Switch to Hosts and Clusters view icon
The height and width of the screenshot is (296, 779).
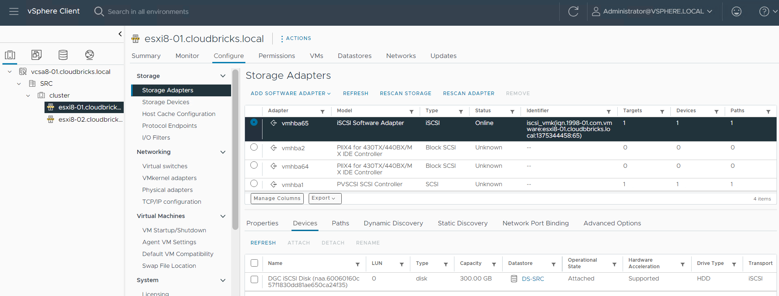[10, 55]
